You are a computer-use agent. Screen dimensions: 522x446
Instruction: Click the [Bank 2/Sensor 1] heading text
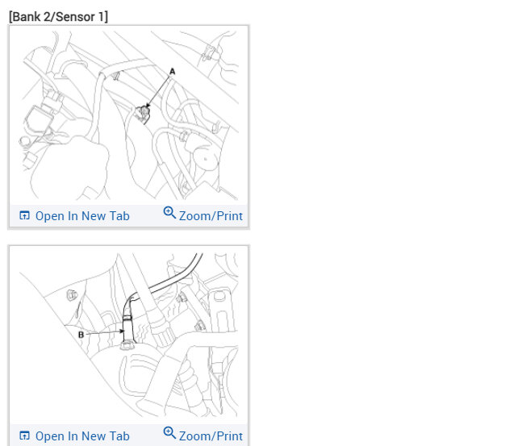(x=59, y=17)
